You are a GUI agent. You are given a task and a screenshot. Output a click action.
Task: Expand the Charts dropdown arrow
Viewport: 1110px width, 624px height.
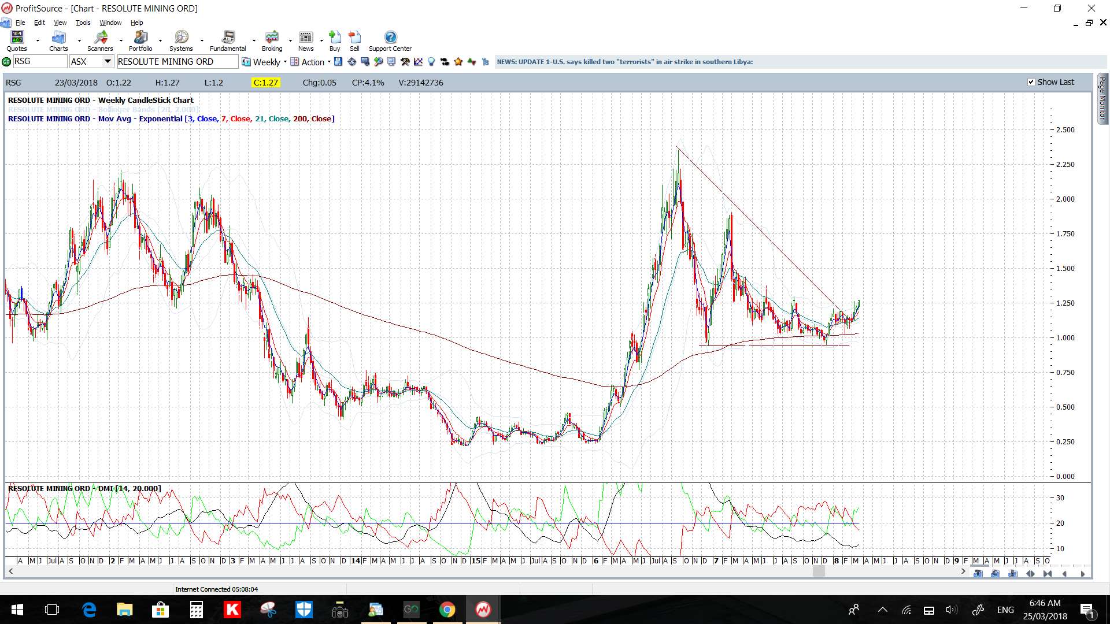79,41
